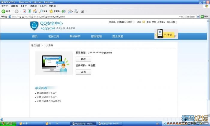This screenshot has width=210, height=126.
Task: Go to the Home page icon
Action: [x=35, y=11]
